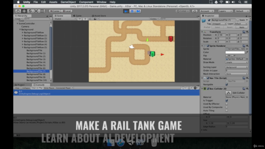Open Nav Tile script gear menu
This screenshot has height=149, width=265.
pyautogui.click(x=247, y=78)
